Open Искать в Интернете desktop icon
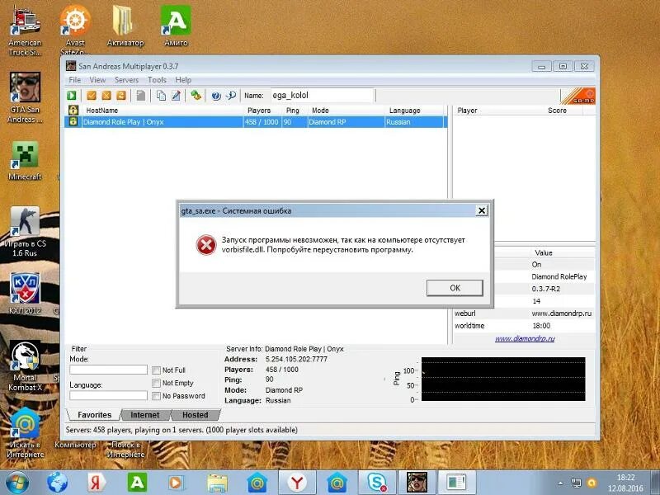Viewport: 660px width, 495px height. (25, 434)
